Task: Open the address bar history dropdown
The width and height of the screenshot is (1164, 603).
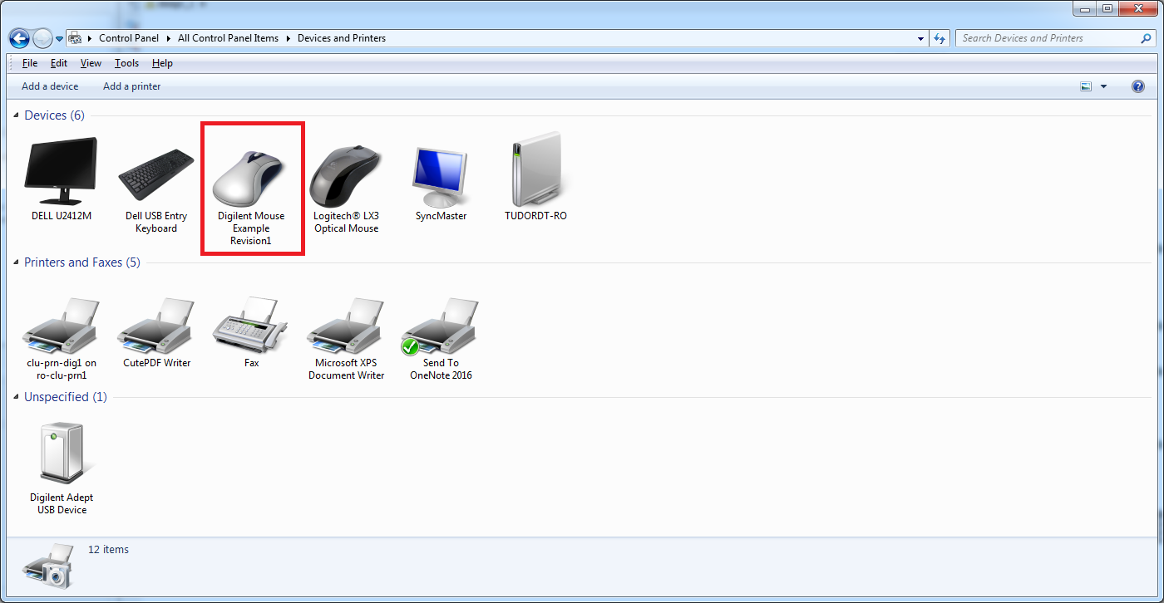Action: pyautogui.click(x=920, y=38)
